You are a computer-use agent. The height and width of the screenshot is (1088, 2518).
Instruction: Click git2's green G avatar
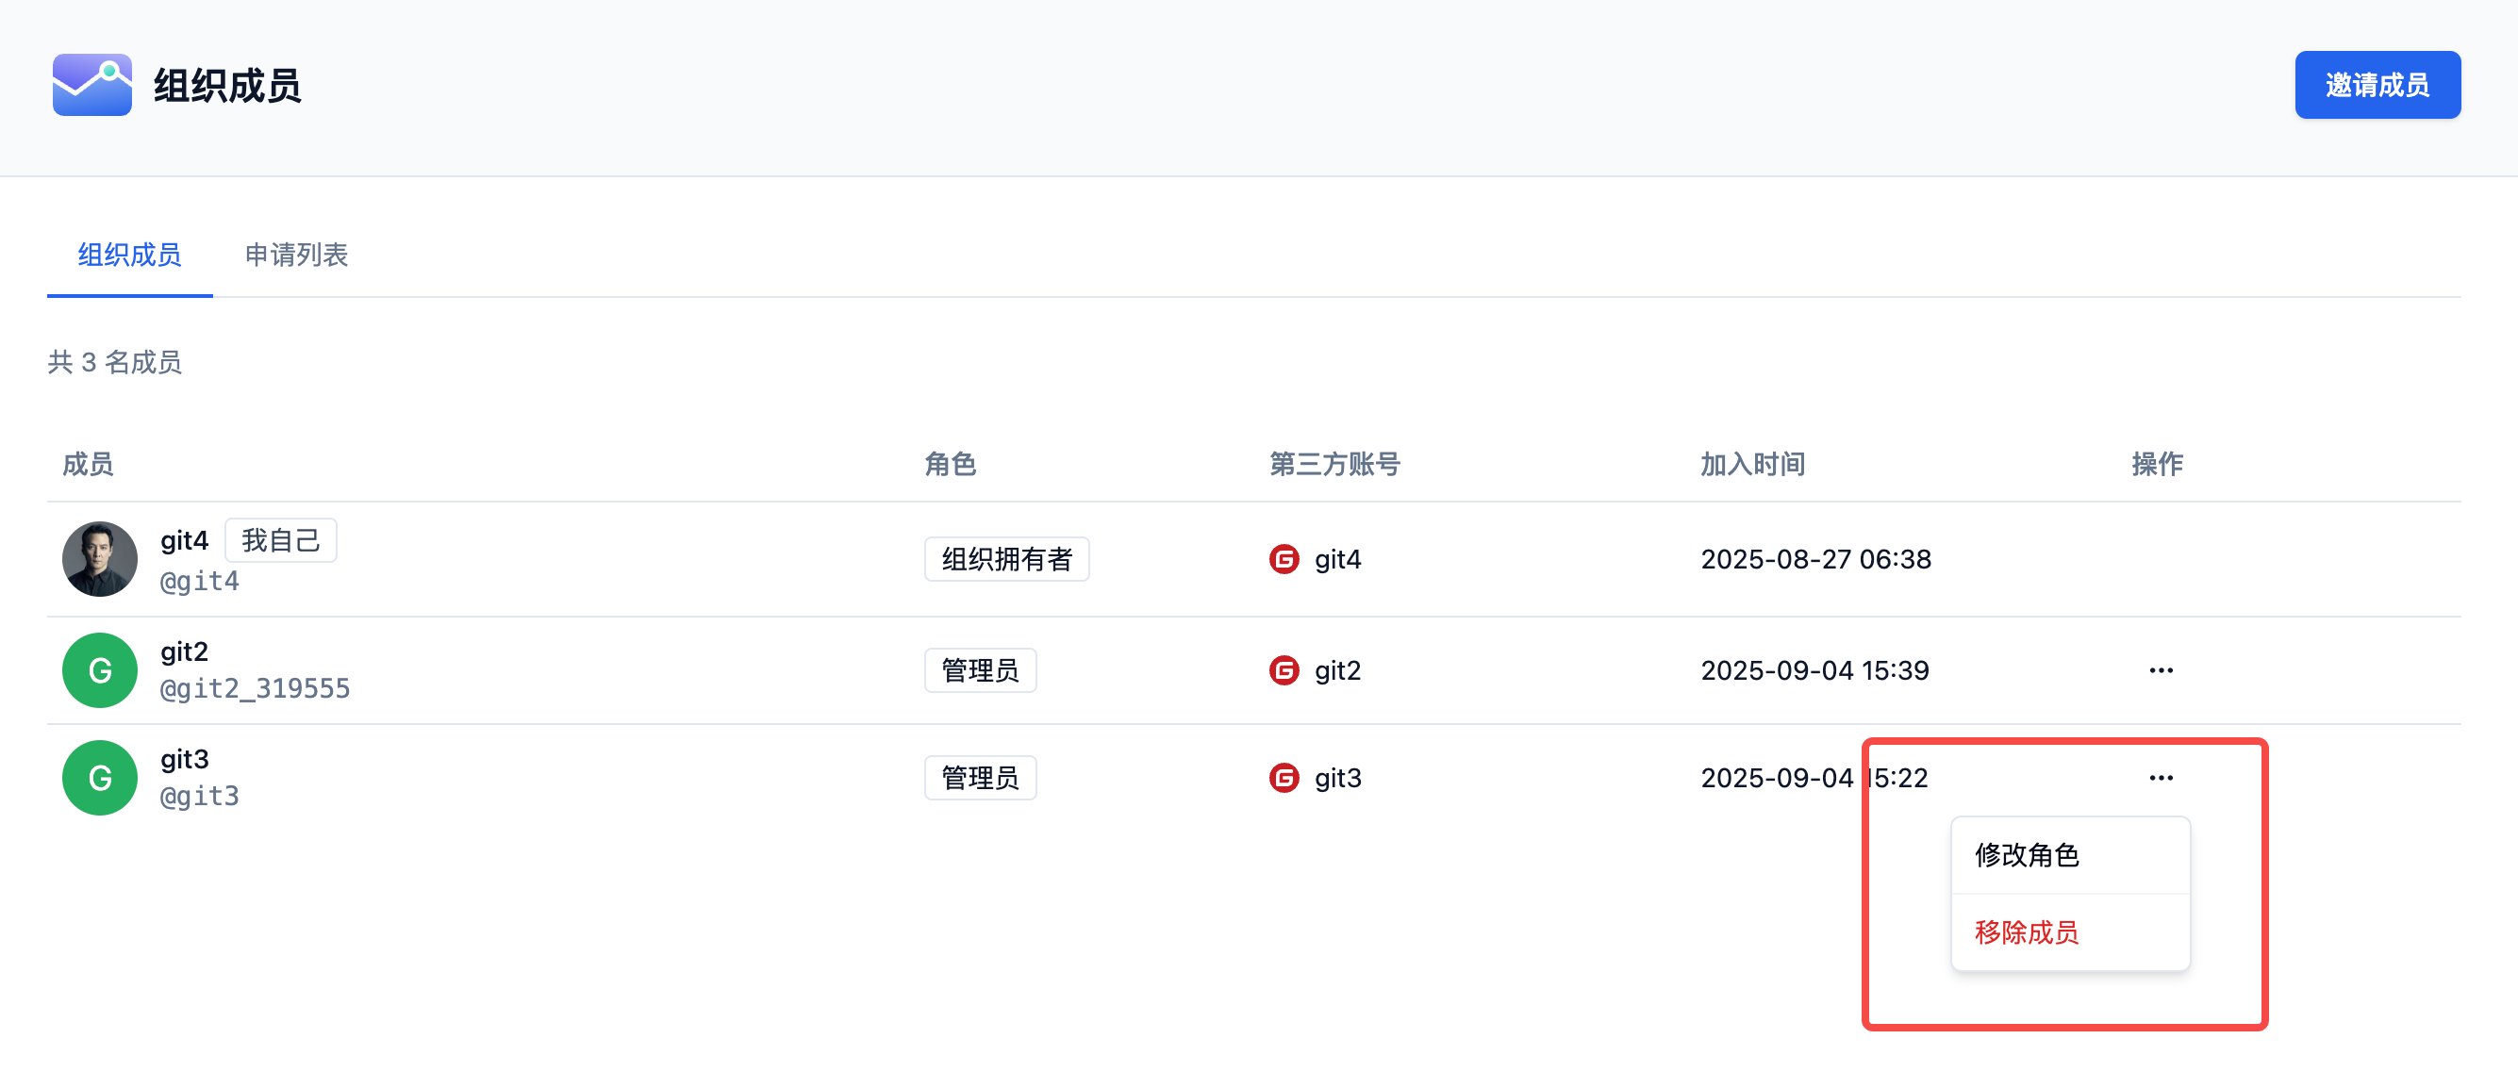[x=100, y=670]
